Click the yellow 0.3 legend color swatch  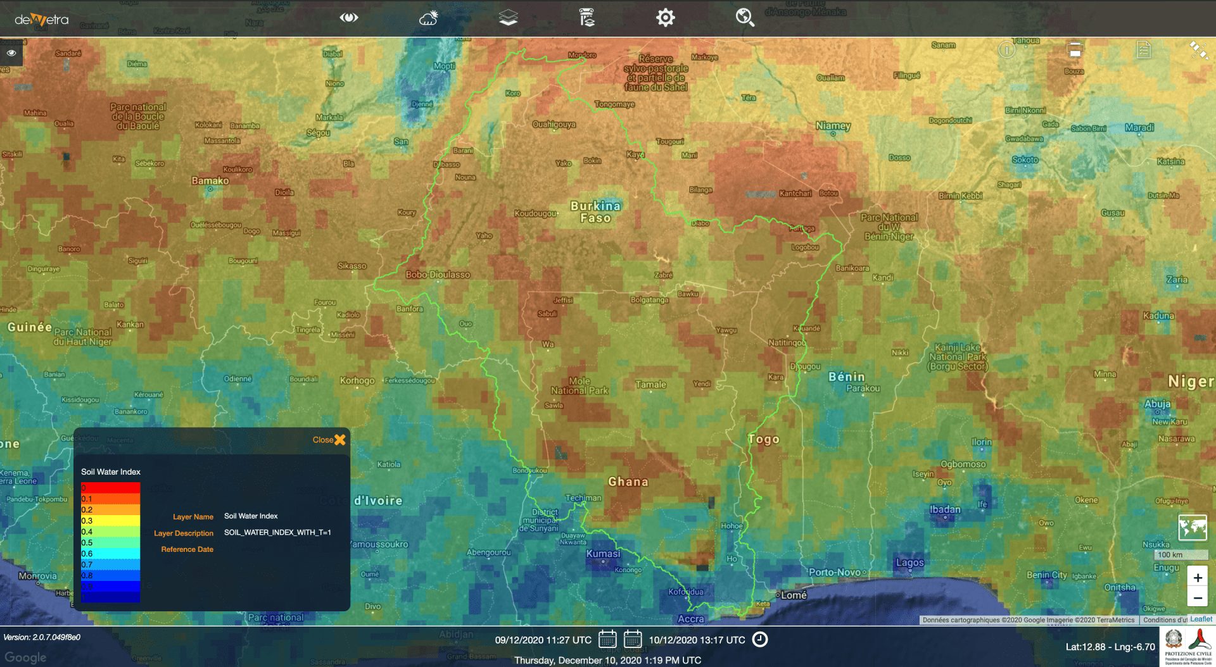(x=111, y=521)
